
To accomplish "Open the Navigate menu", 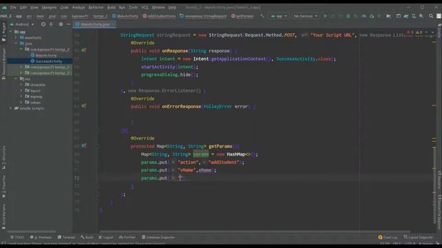I will pos(49,8).
